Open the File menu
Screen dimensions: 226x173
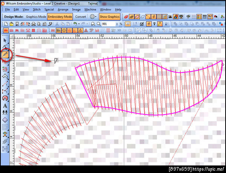(8, 9)
